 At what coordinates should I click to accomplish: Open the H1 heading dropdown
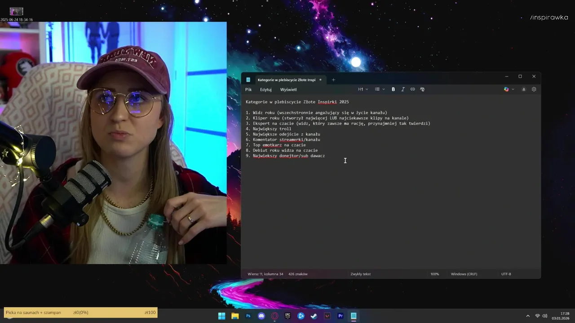coord(363,89)
